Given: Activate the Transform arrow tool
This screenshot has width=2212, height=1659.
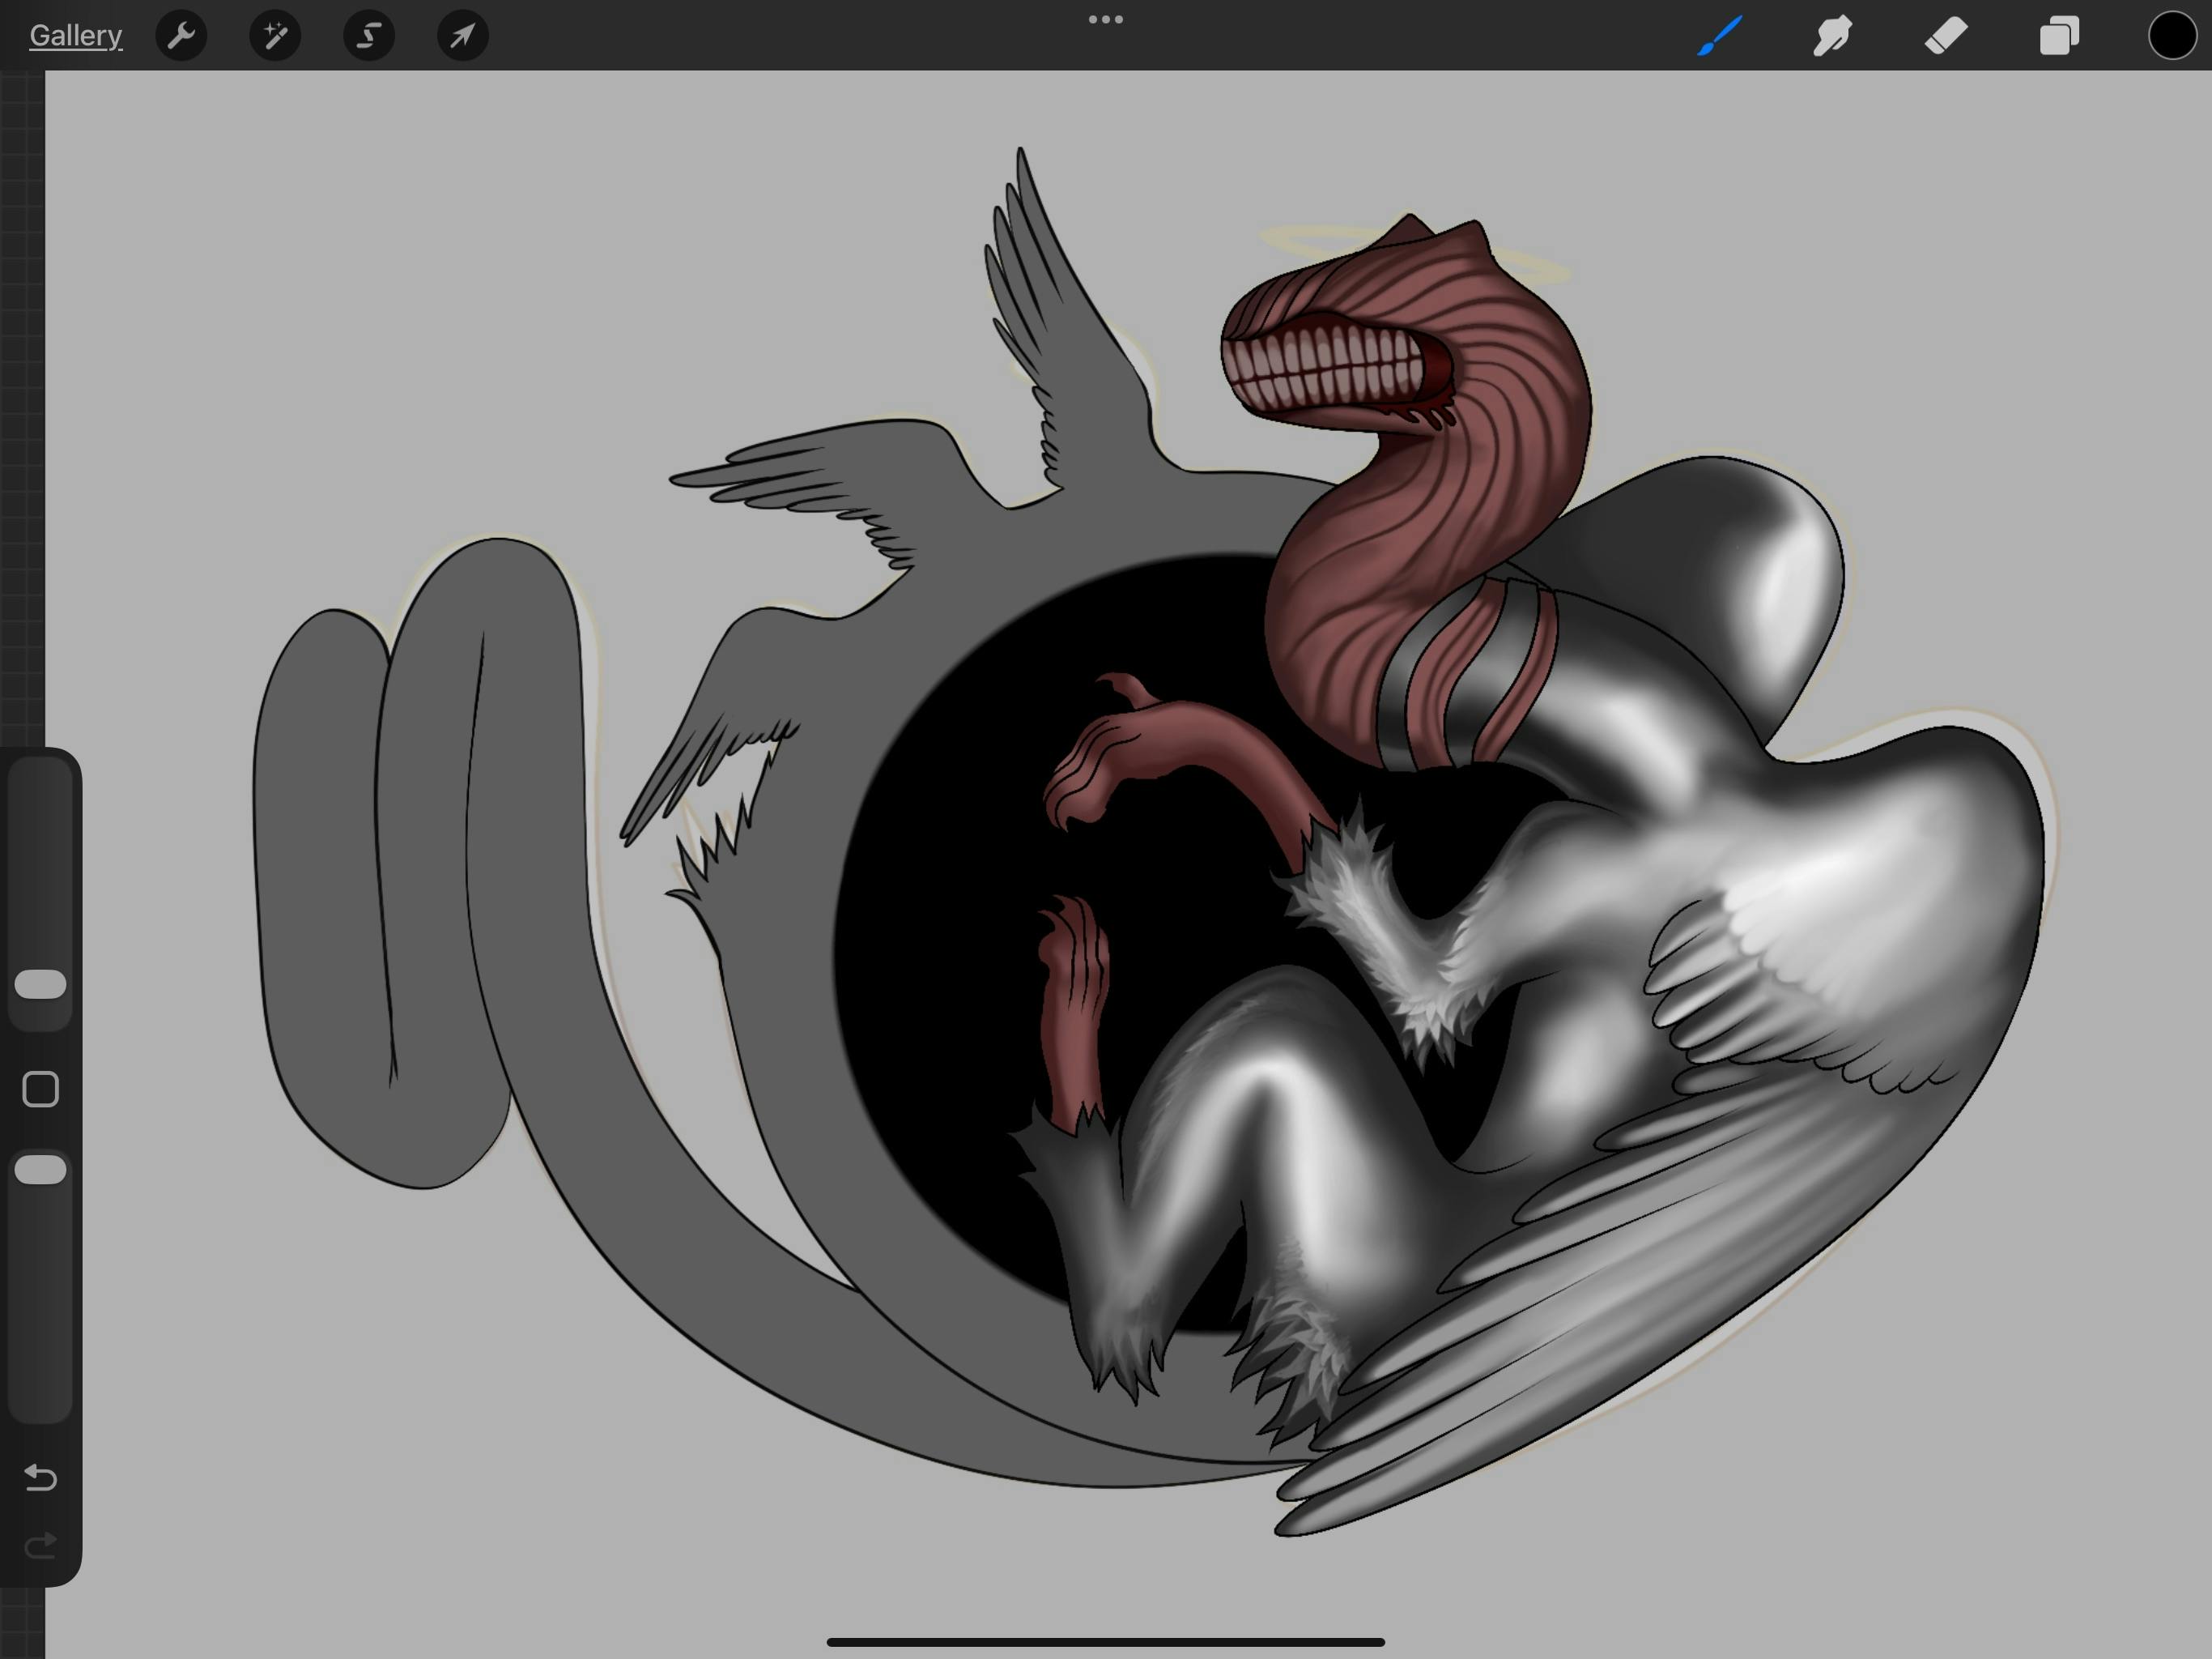Looking at the screenshot, I should pos(463,36).
